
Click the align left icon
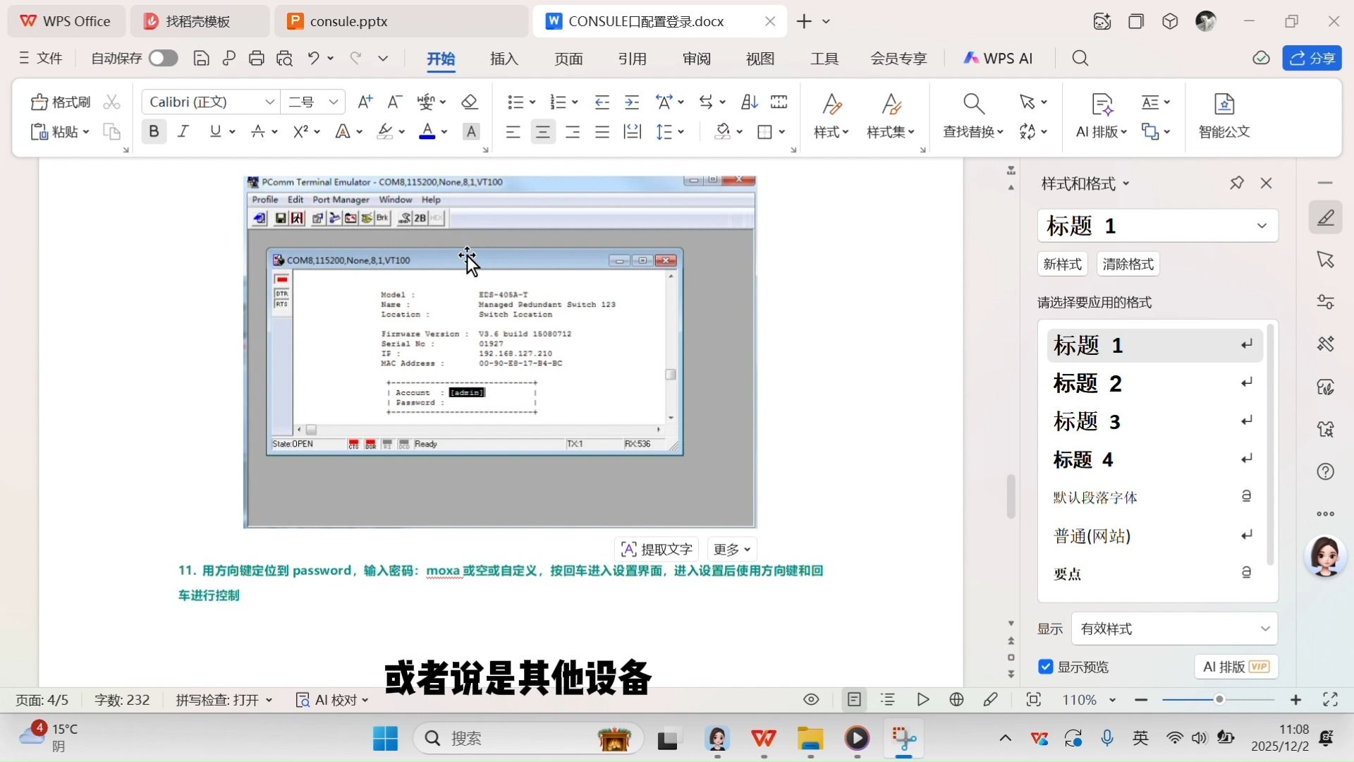[x=513, y=132]
